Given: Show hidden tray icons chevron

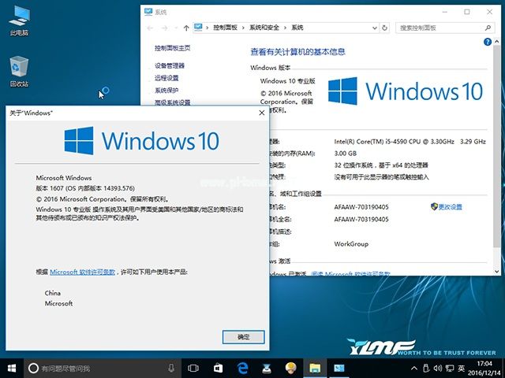Looking at the screenshot, I should pos(414,369).
